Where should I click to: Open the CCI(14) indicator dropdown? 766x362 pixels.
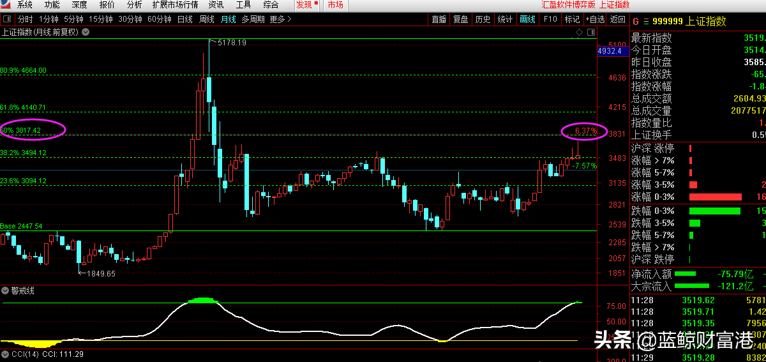[5, 354]
